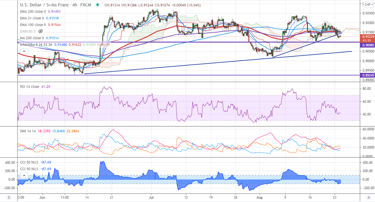Click the change value -0.00040 (-0.04%)
Viewport: 375px width, 202px height.
(187, 5)
